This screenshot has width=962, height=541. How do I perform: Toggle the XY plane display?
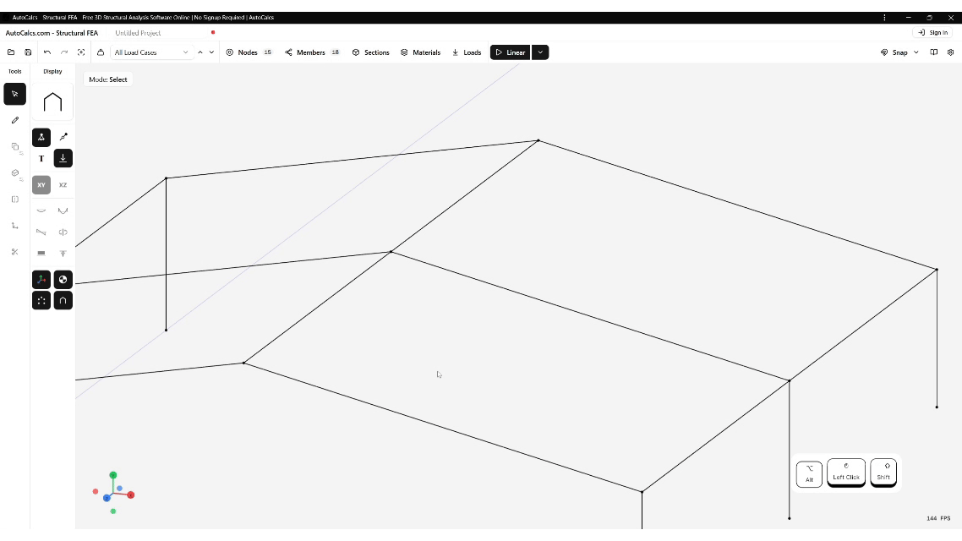[x=41, y=185]
